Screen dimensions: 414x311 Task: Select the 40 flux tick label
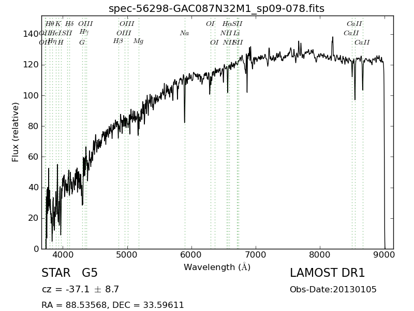(x=34, y=188)
